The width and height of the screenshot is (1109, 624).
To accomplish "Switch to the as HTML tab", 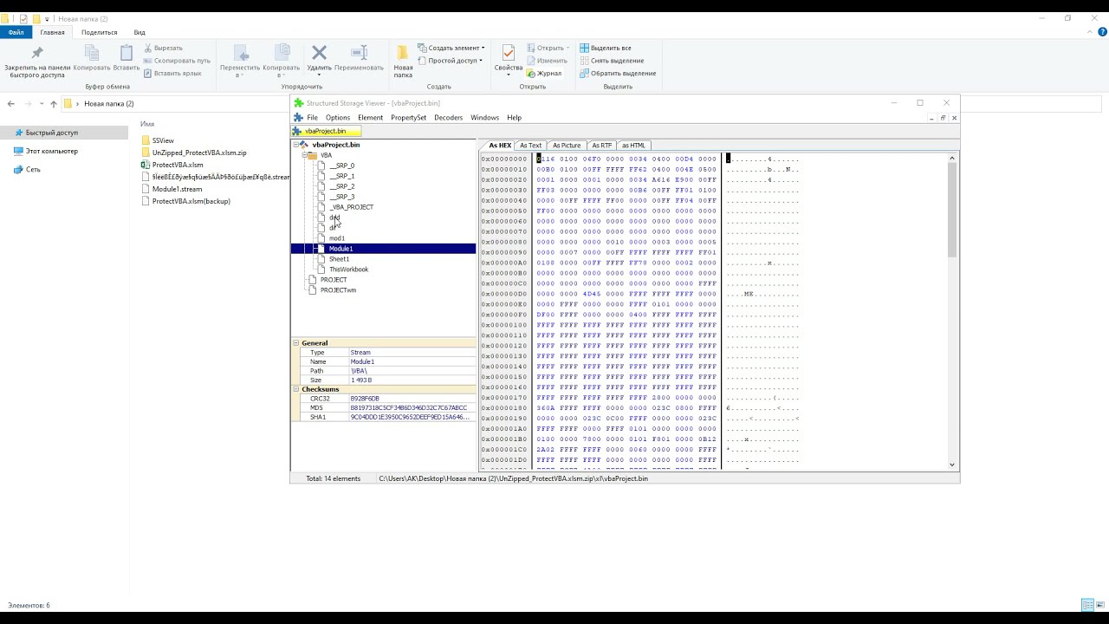I will (633, 146).
